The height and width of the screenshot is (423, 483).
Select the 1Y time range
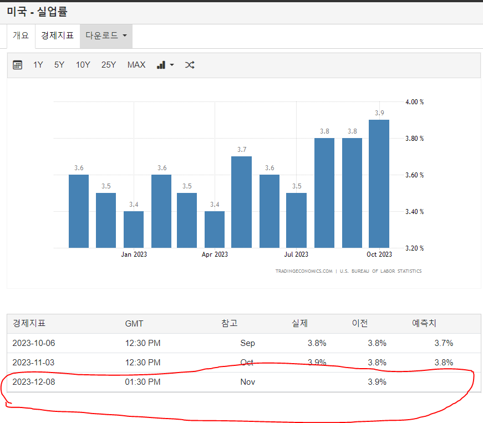click(38, 65)
